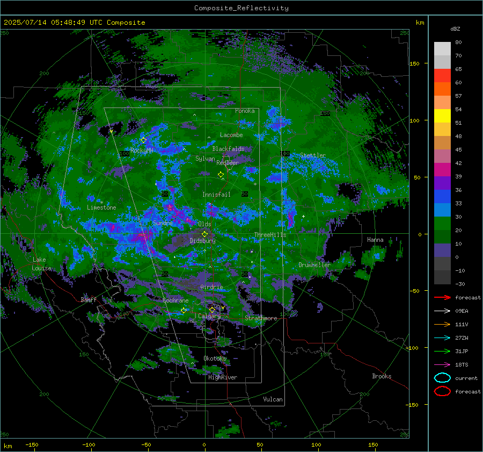Click the green 31JP arrow icon
Screen dimensions: 483x452
click(x=442, y=351)
